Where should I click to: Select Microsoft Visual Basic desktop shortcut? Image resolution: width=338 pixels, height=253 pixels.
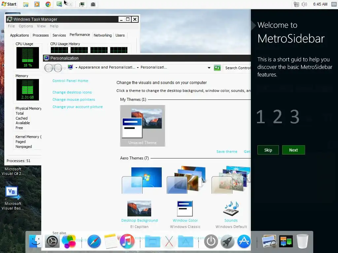(x=13, y=198)
